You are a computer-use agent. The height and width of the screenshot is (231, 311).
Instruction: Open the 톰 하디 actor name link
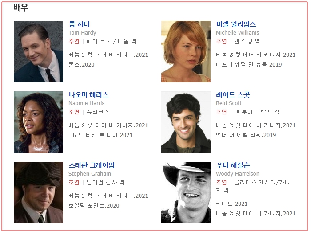(79, 24)
